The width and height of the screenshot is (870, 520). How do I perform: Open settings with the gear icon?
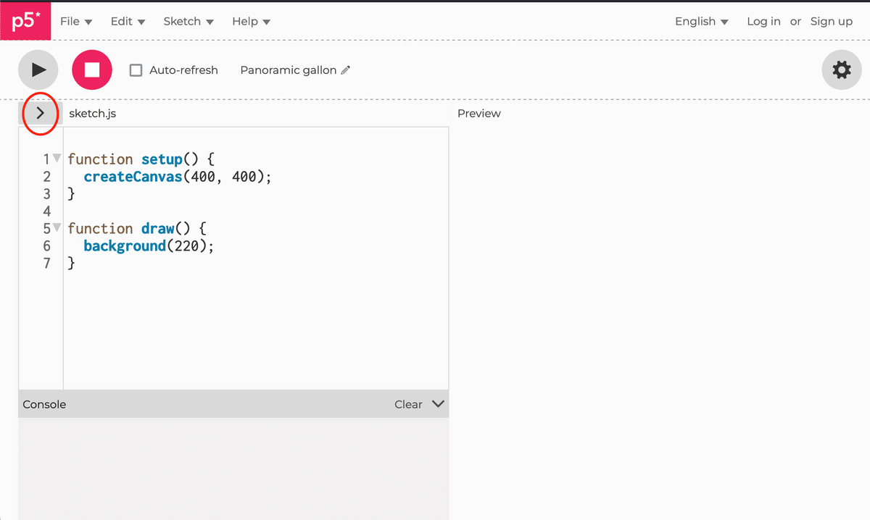841,70
